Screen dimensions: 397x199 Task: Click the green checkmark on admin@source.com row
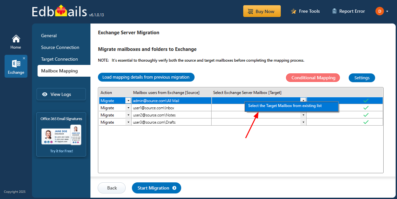coord(366,100)
